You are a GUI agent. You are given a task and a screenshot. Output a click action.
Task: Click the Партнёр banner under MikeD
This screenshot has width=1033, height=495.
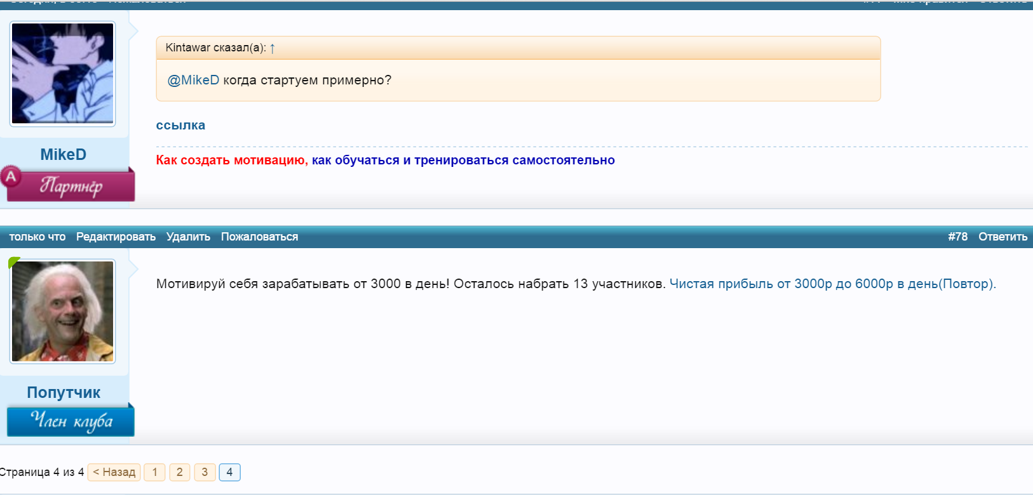[71, 186]
